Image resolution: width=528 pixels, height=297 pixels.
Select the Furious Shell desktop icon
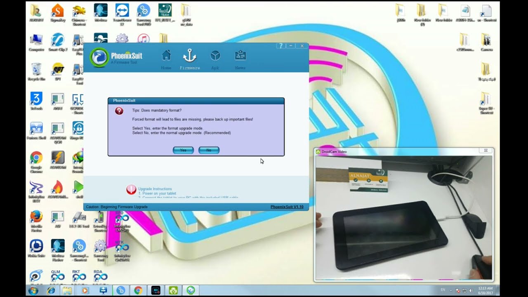click(36, 131)
